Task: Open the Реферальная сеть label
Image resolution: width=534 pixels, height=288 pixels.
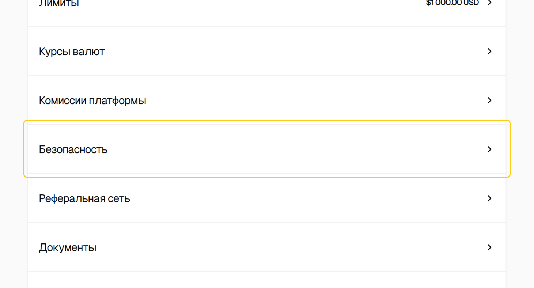Action: (84, 199)
